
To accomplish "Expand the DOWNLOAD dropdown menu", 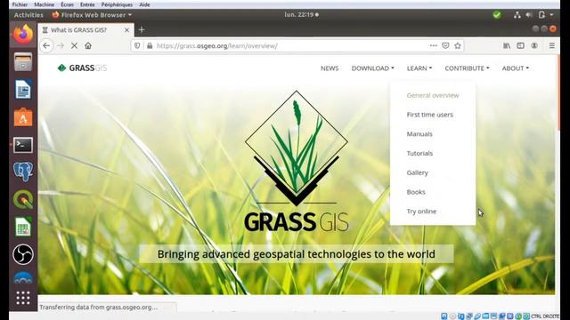I will tap(372, 68).
